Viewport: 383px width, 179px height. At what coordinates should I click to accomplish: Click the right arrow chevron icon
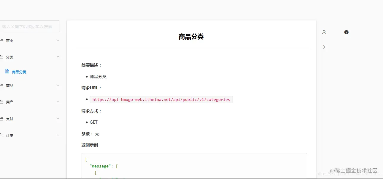[x=324, y=47]
